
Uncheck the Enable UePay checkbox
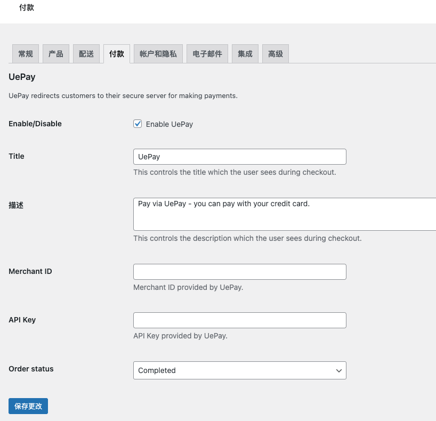[138, 124]
